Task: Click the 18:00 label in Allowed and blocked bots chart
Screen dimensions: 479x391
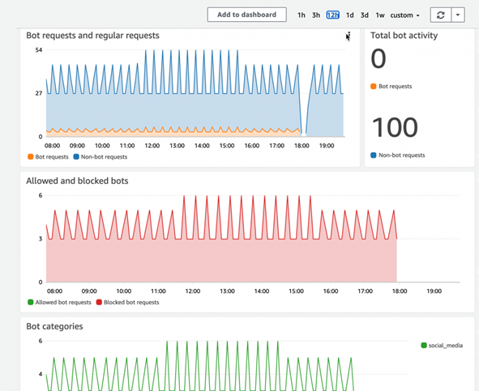Action: point(400,291)
